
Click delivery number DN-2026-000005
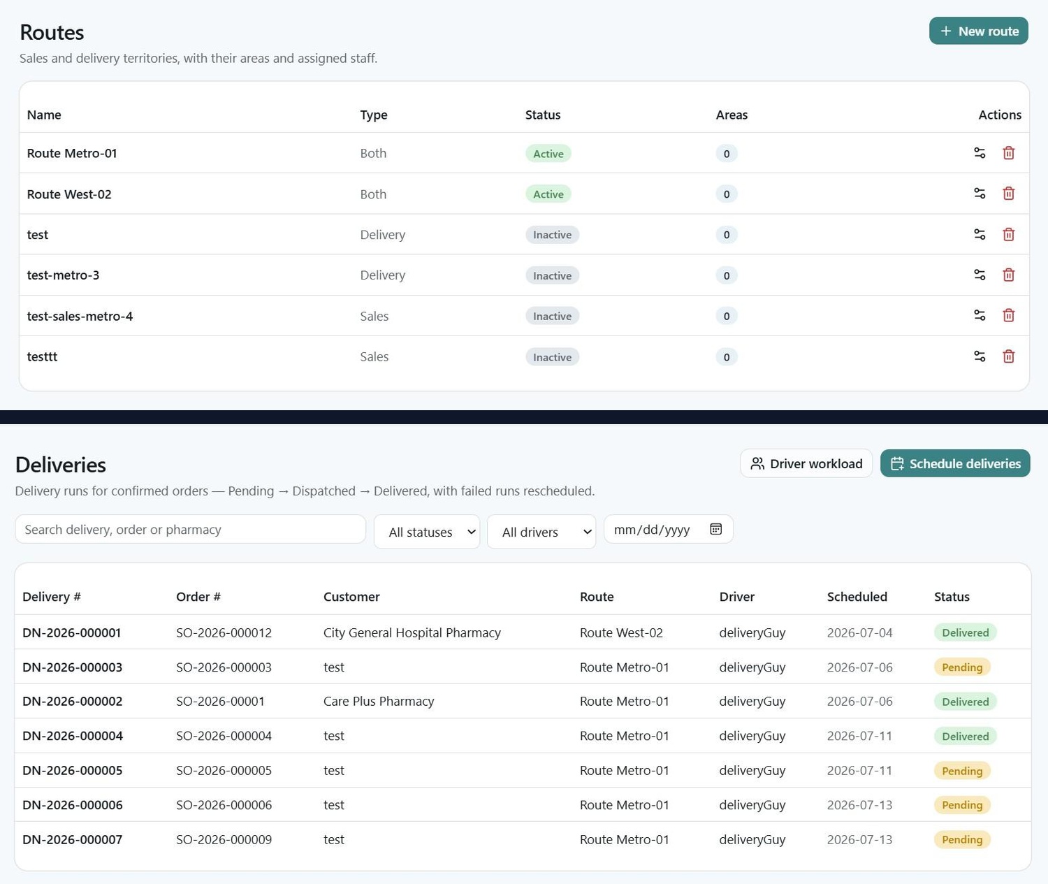click(73, 771)
